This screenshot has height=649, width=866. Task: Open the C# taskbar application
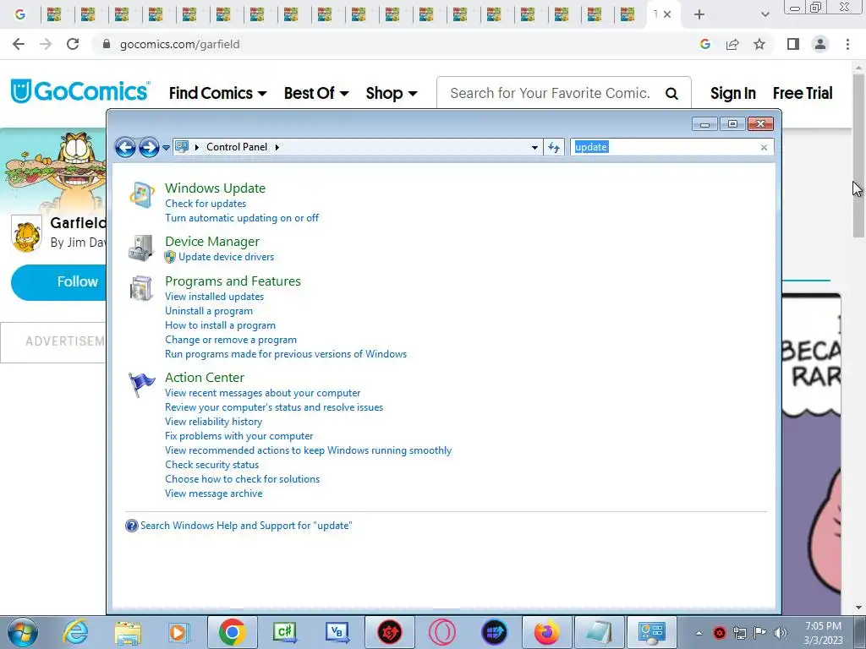(x=285, y=632)
